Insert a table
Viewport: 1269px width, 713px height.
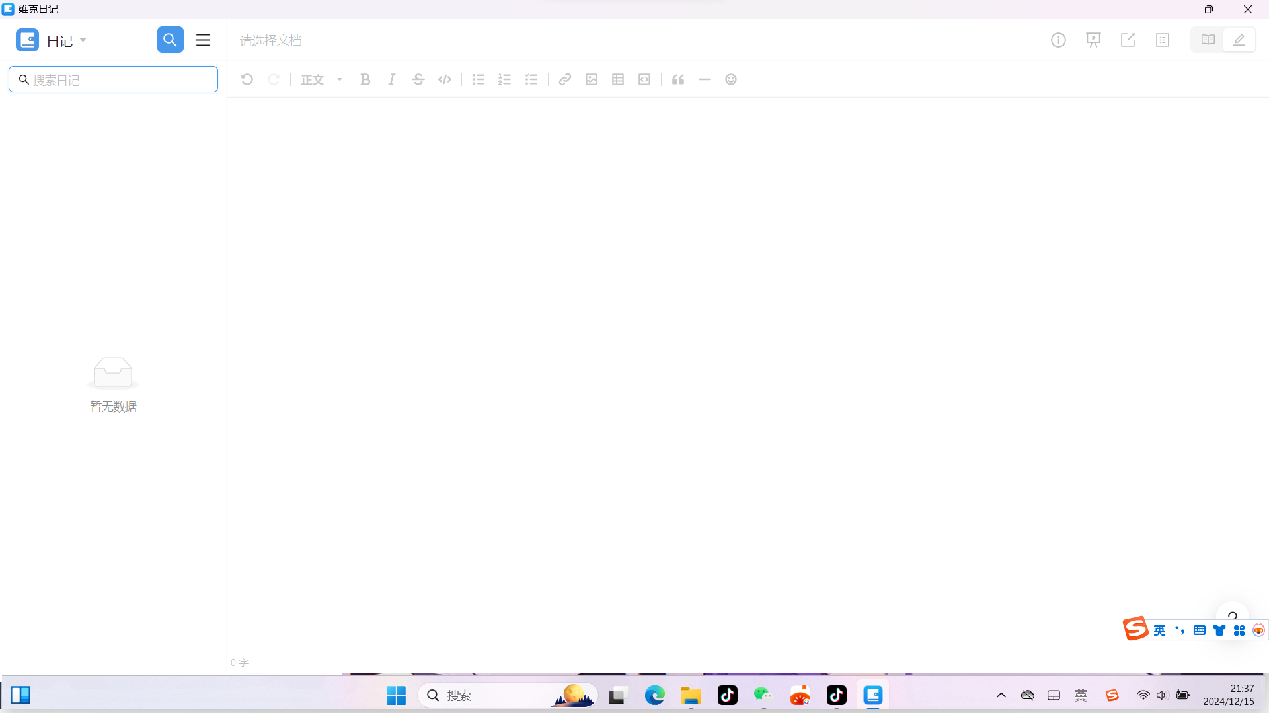tap(618, 79)
